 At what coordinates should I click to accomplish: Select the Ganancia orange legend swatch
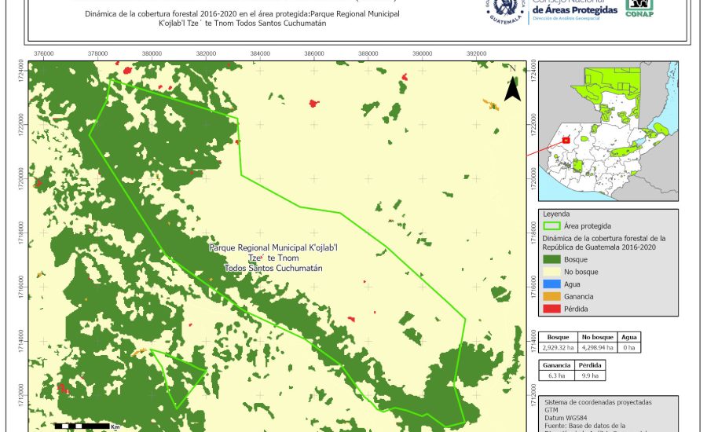553,297
